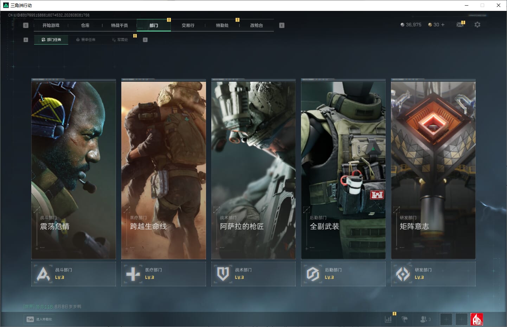Close the 三角洲行动 window
The image size is (507, 327).
(499, 5)
